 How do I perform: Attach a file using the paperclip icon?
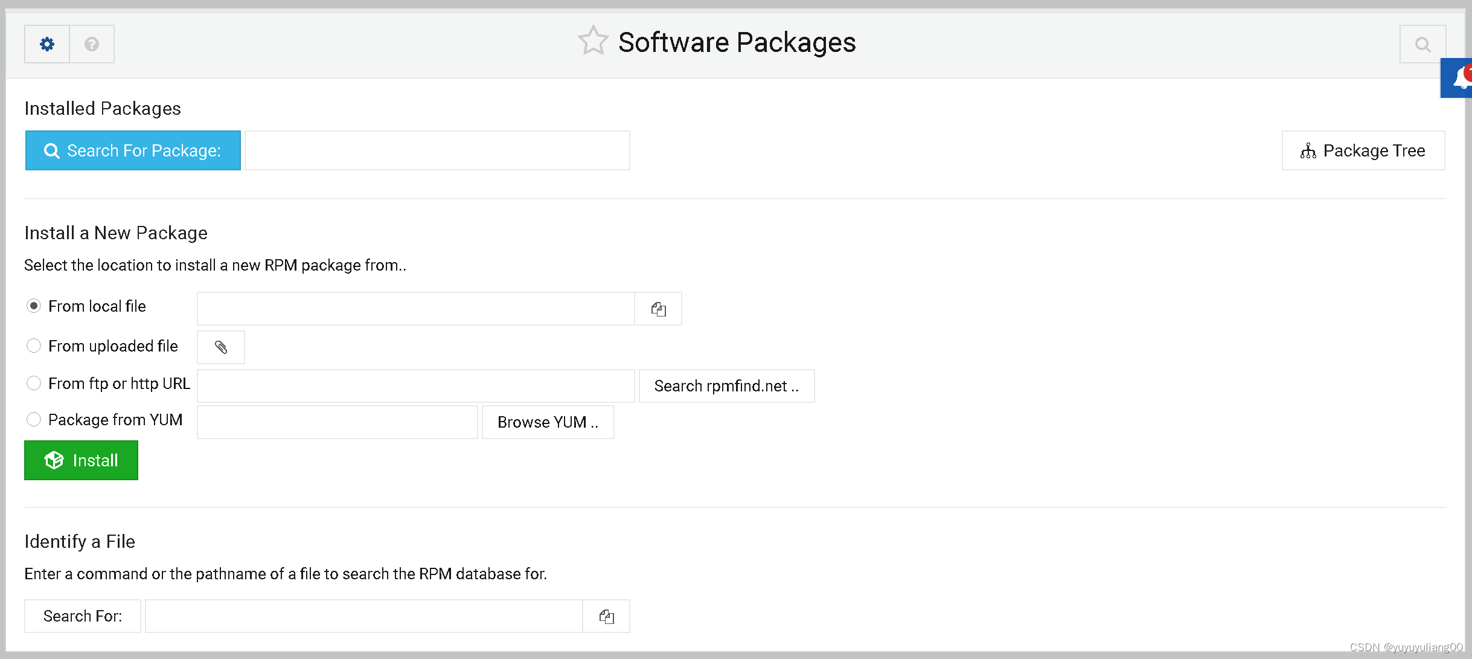point(220,347)
